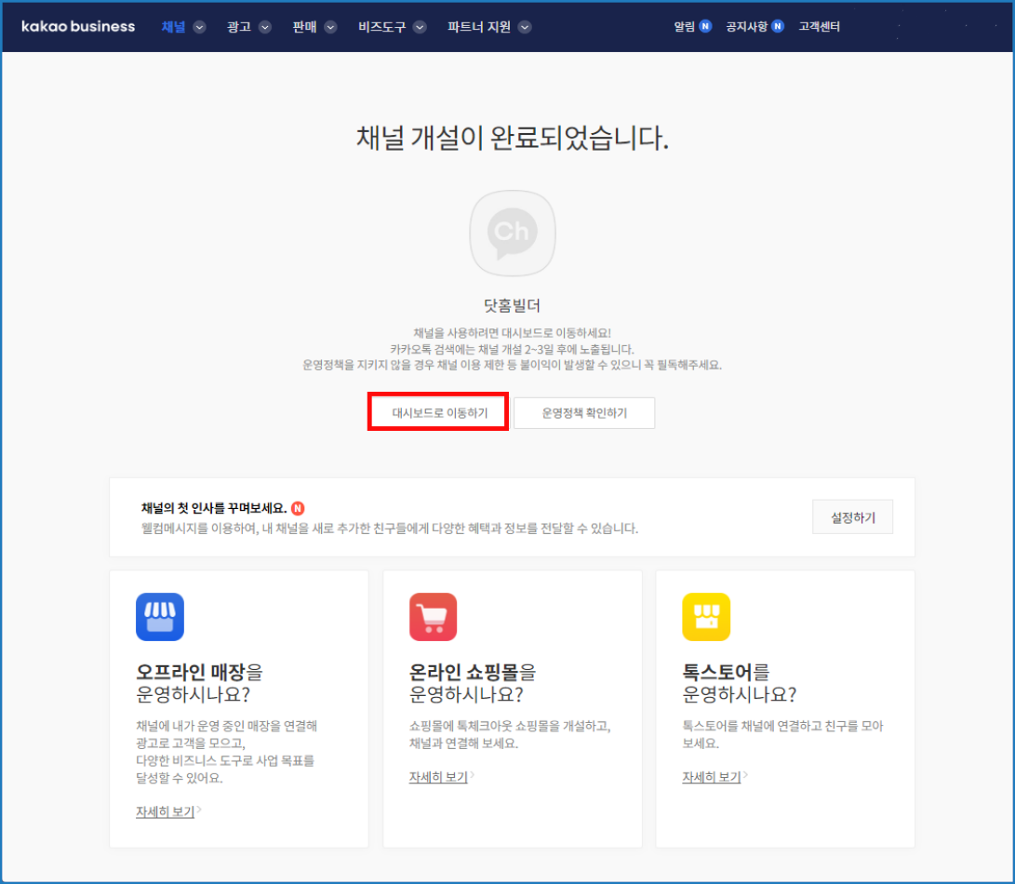Open the 알림 notifications menu
The image size is (1015, 884).
685,27
